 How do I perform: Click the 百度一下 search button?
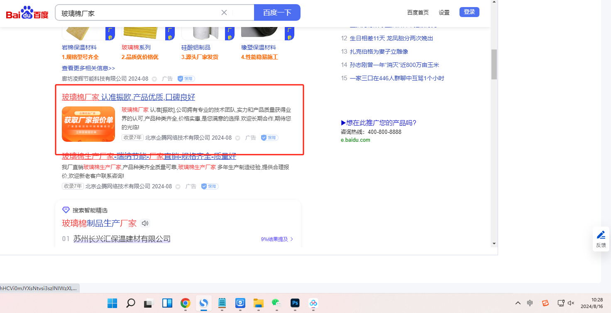[x=277, y=12]
